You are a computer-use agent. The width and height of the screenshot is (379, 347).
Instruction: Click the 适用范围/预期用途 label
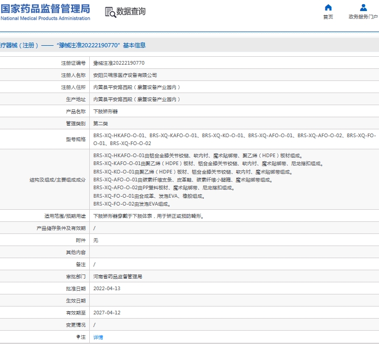65,216
